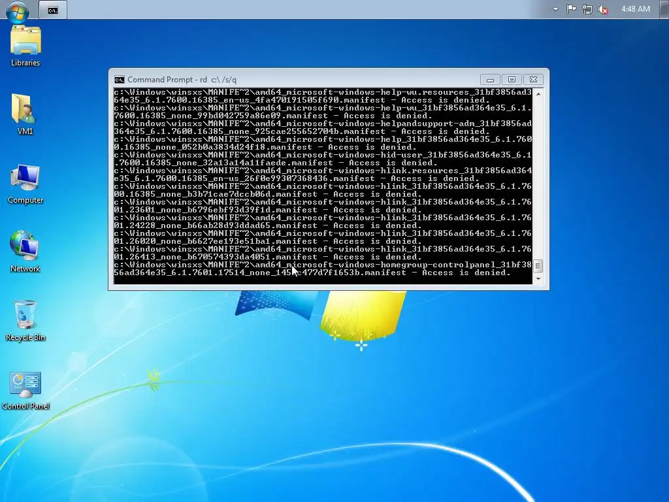Click the console scrollbar thumb

click(538, 266)
